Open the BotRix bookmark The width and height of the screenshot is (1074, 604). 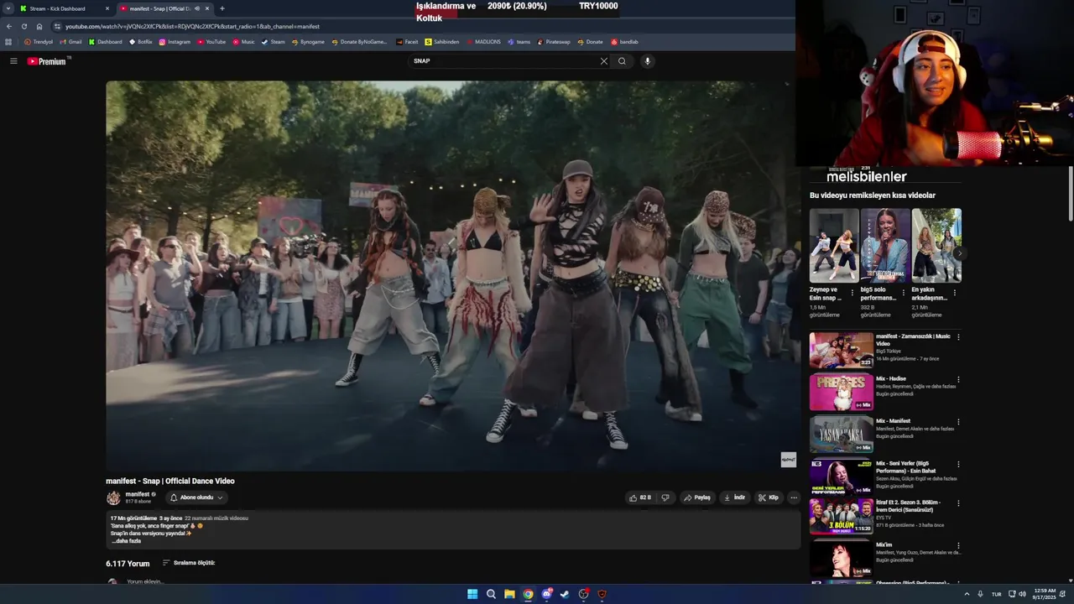[x=141, y=42]
